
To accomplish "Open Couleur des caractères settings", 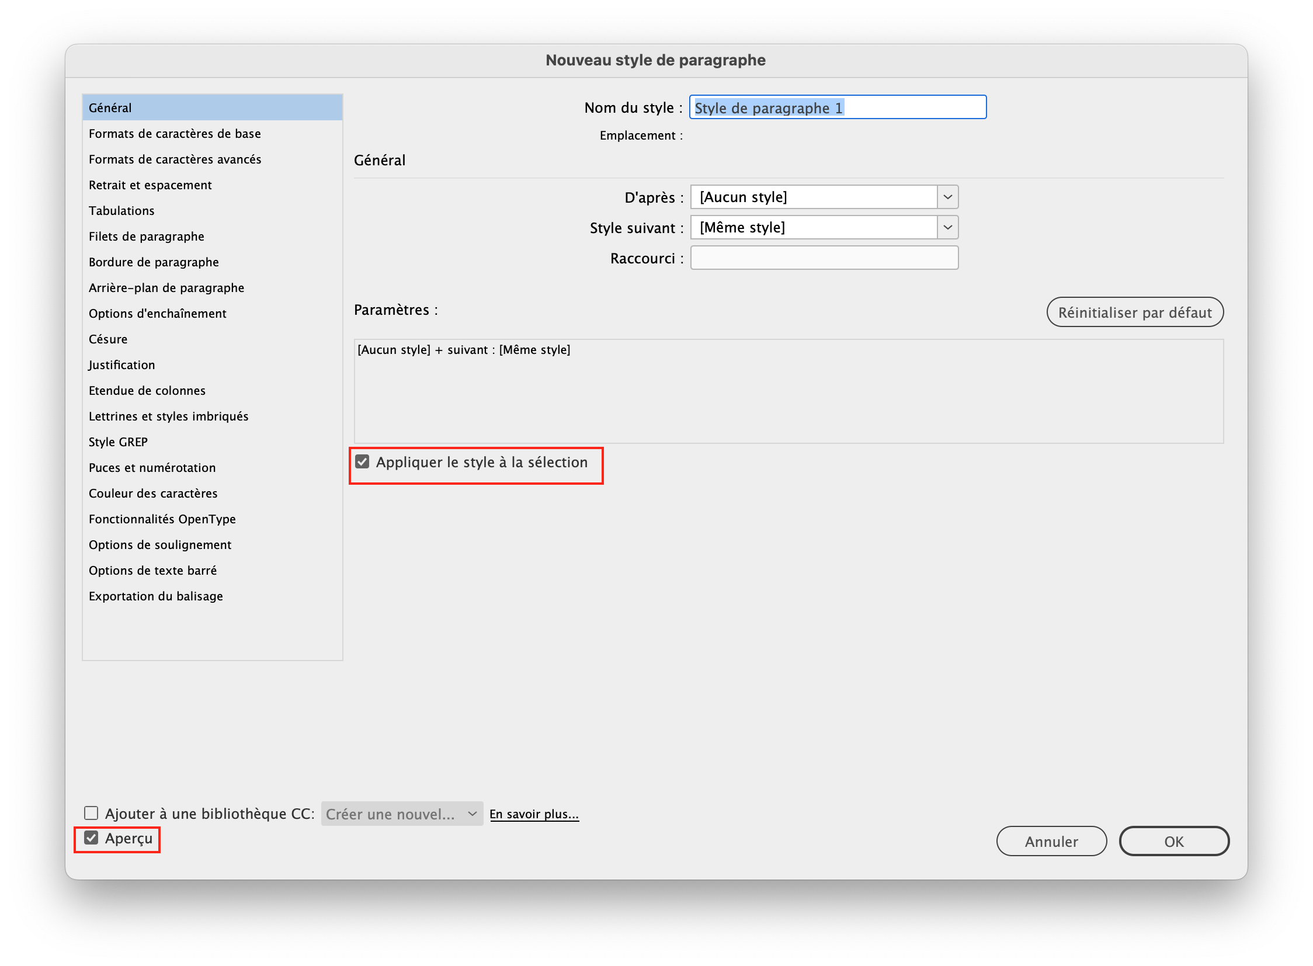I will pyautogui.click(x=152, y=493).
